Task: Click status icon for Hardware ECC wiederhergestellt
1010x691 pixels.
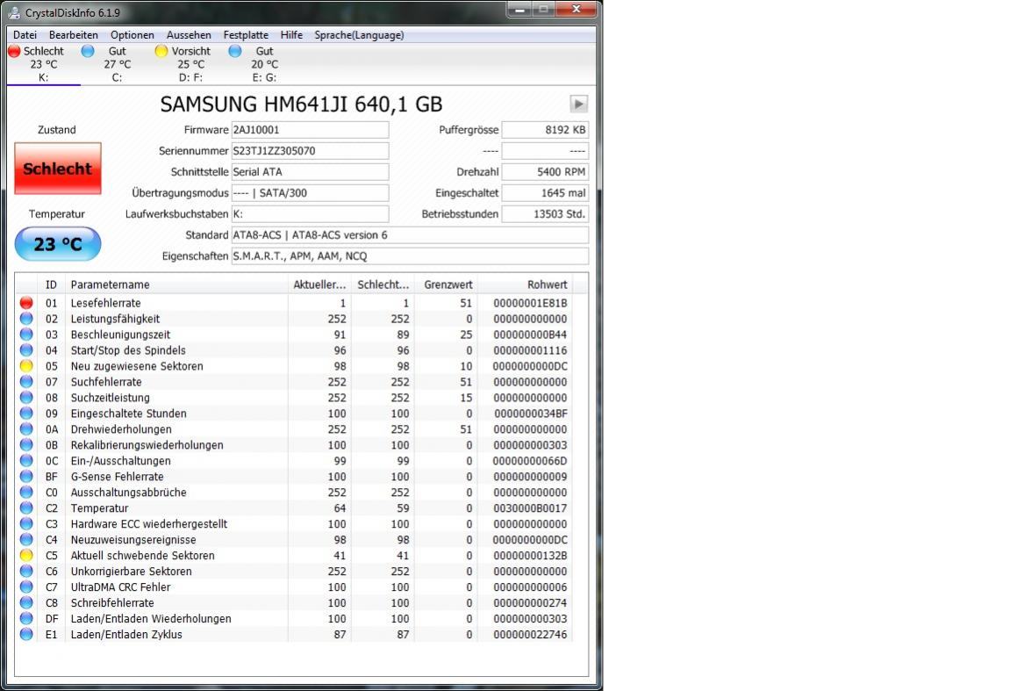Action: (x=26, y=523)
